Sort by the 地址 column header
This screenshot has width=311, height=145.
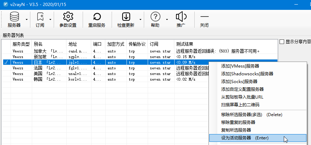(79, 44)
